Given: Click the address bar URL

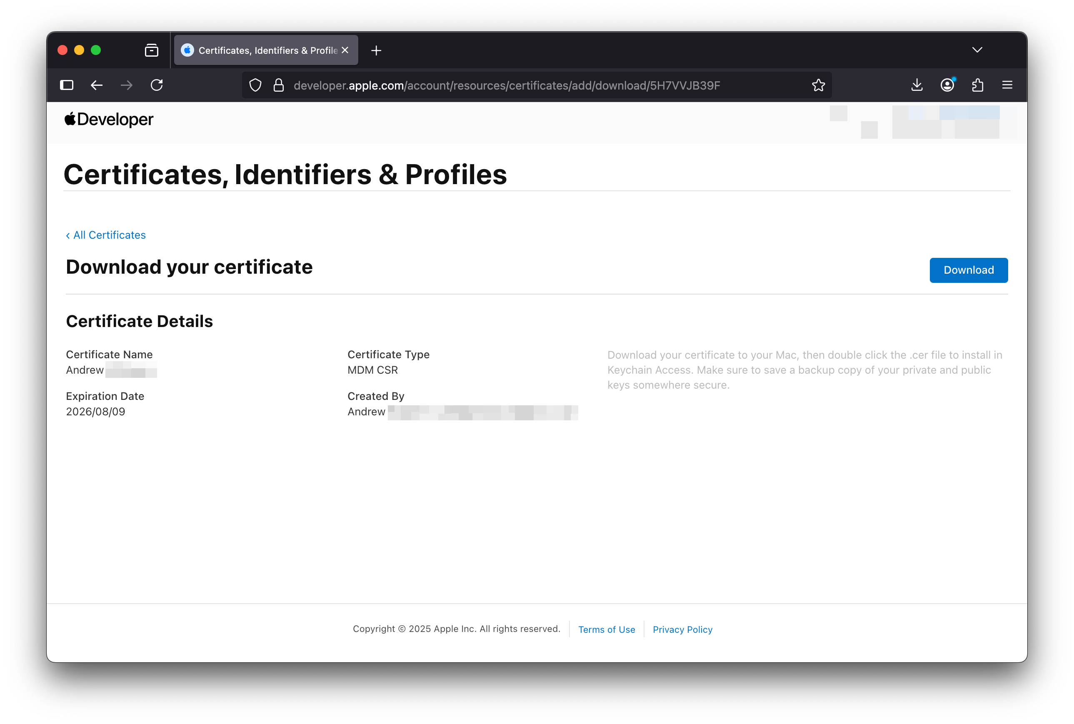Looking at the screenshot, I should pos(507,85).
